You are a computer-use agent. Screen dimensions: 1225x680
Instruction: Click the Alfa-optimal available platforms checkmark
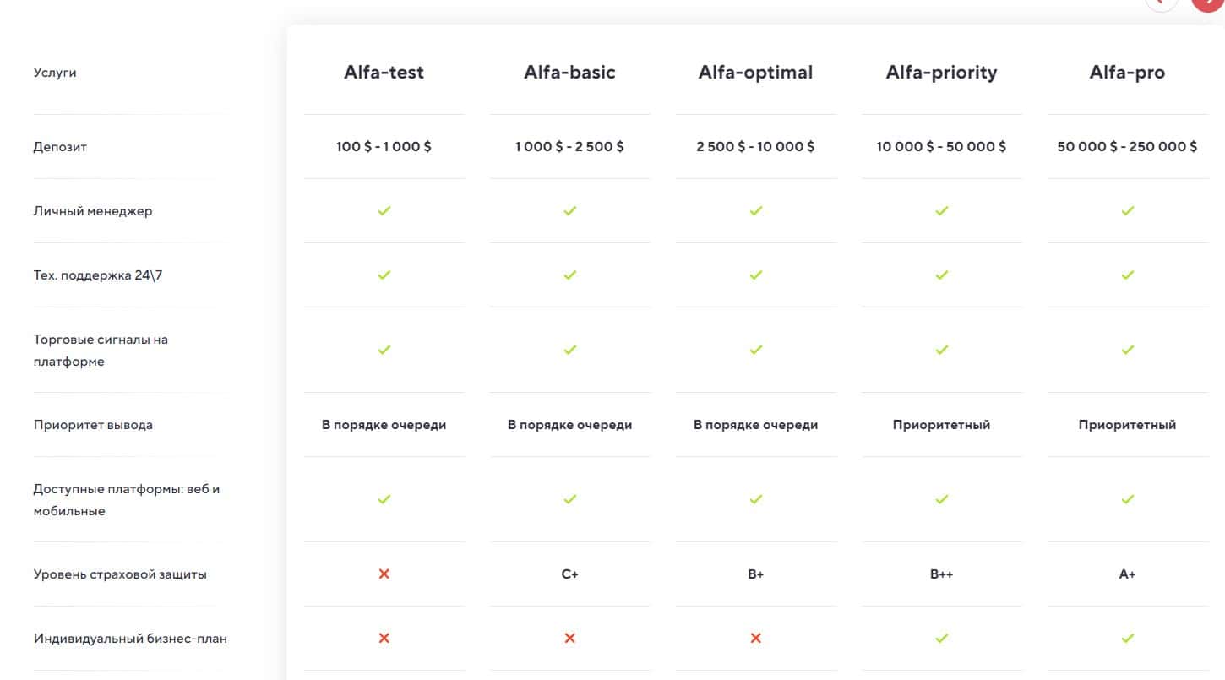point(756,499)
